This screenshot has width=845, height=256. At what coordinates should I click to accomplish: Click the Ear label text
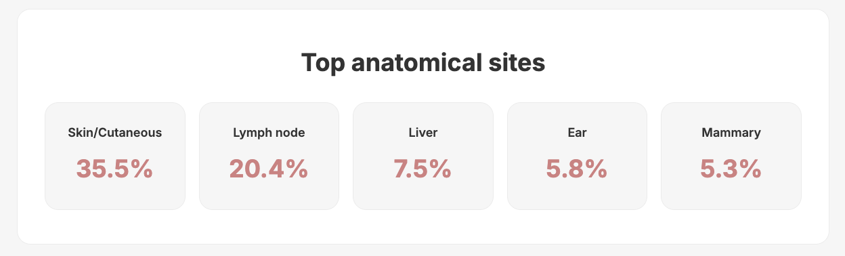pyautogui.click(x=577, y=133)
